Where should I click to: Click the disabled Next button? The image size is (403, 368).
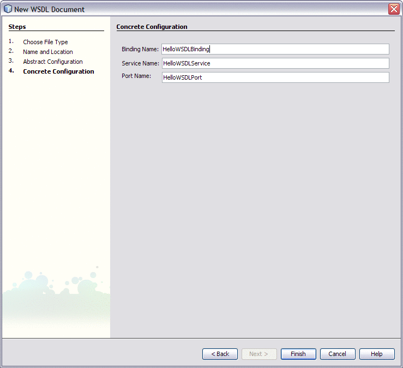[x=259, y=354]
